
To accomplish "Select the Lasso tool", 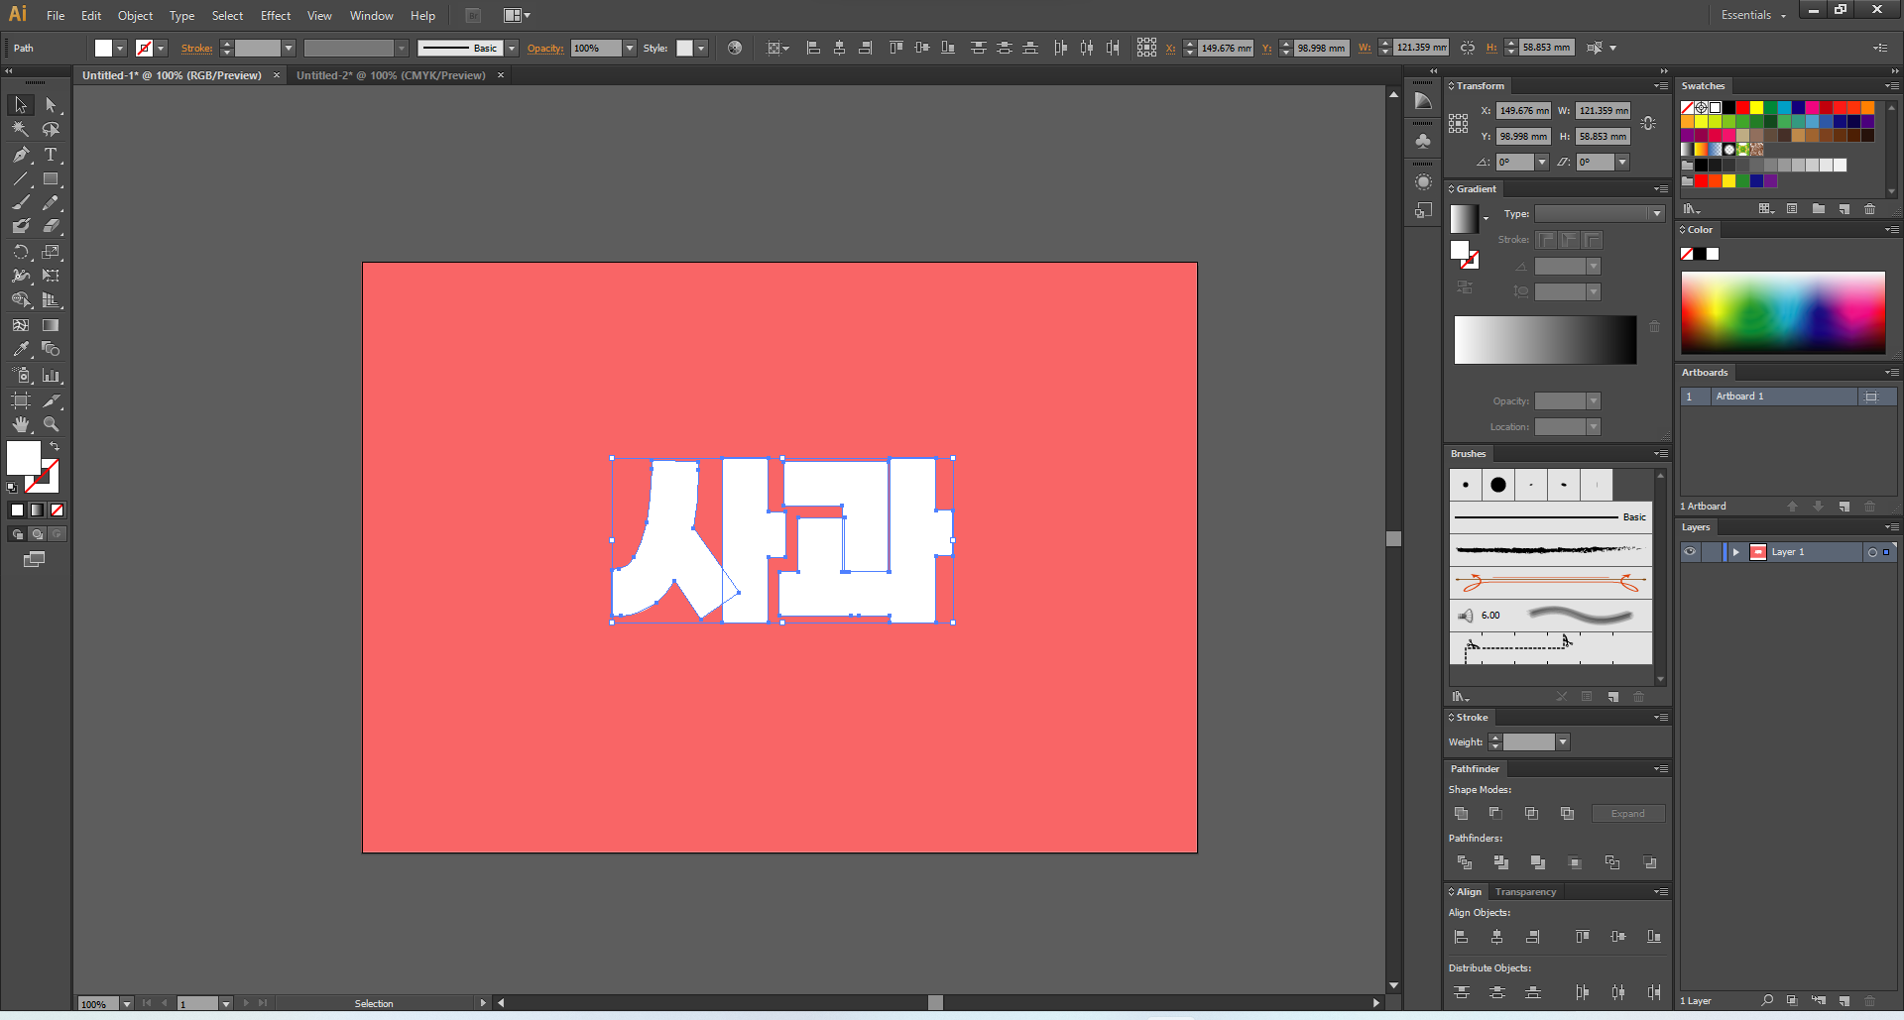I will [51, 130].
